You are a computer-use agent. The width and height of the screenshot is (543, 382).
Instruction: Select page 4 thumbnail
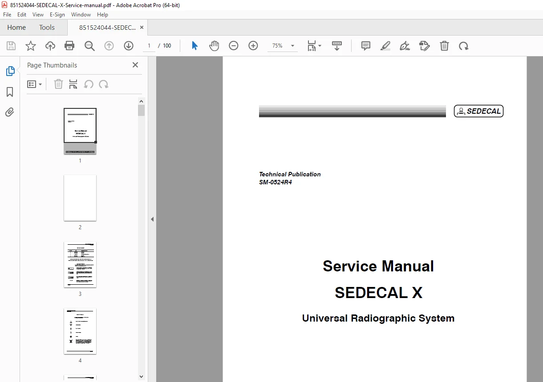[80, 331]
